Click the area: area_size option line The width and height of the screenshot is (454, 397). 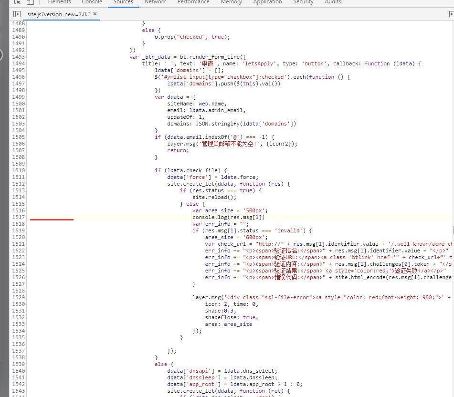click(229, 324)
